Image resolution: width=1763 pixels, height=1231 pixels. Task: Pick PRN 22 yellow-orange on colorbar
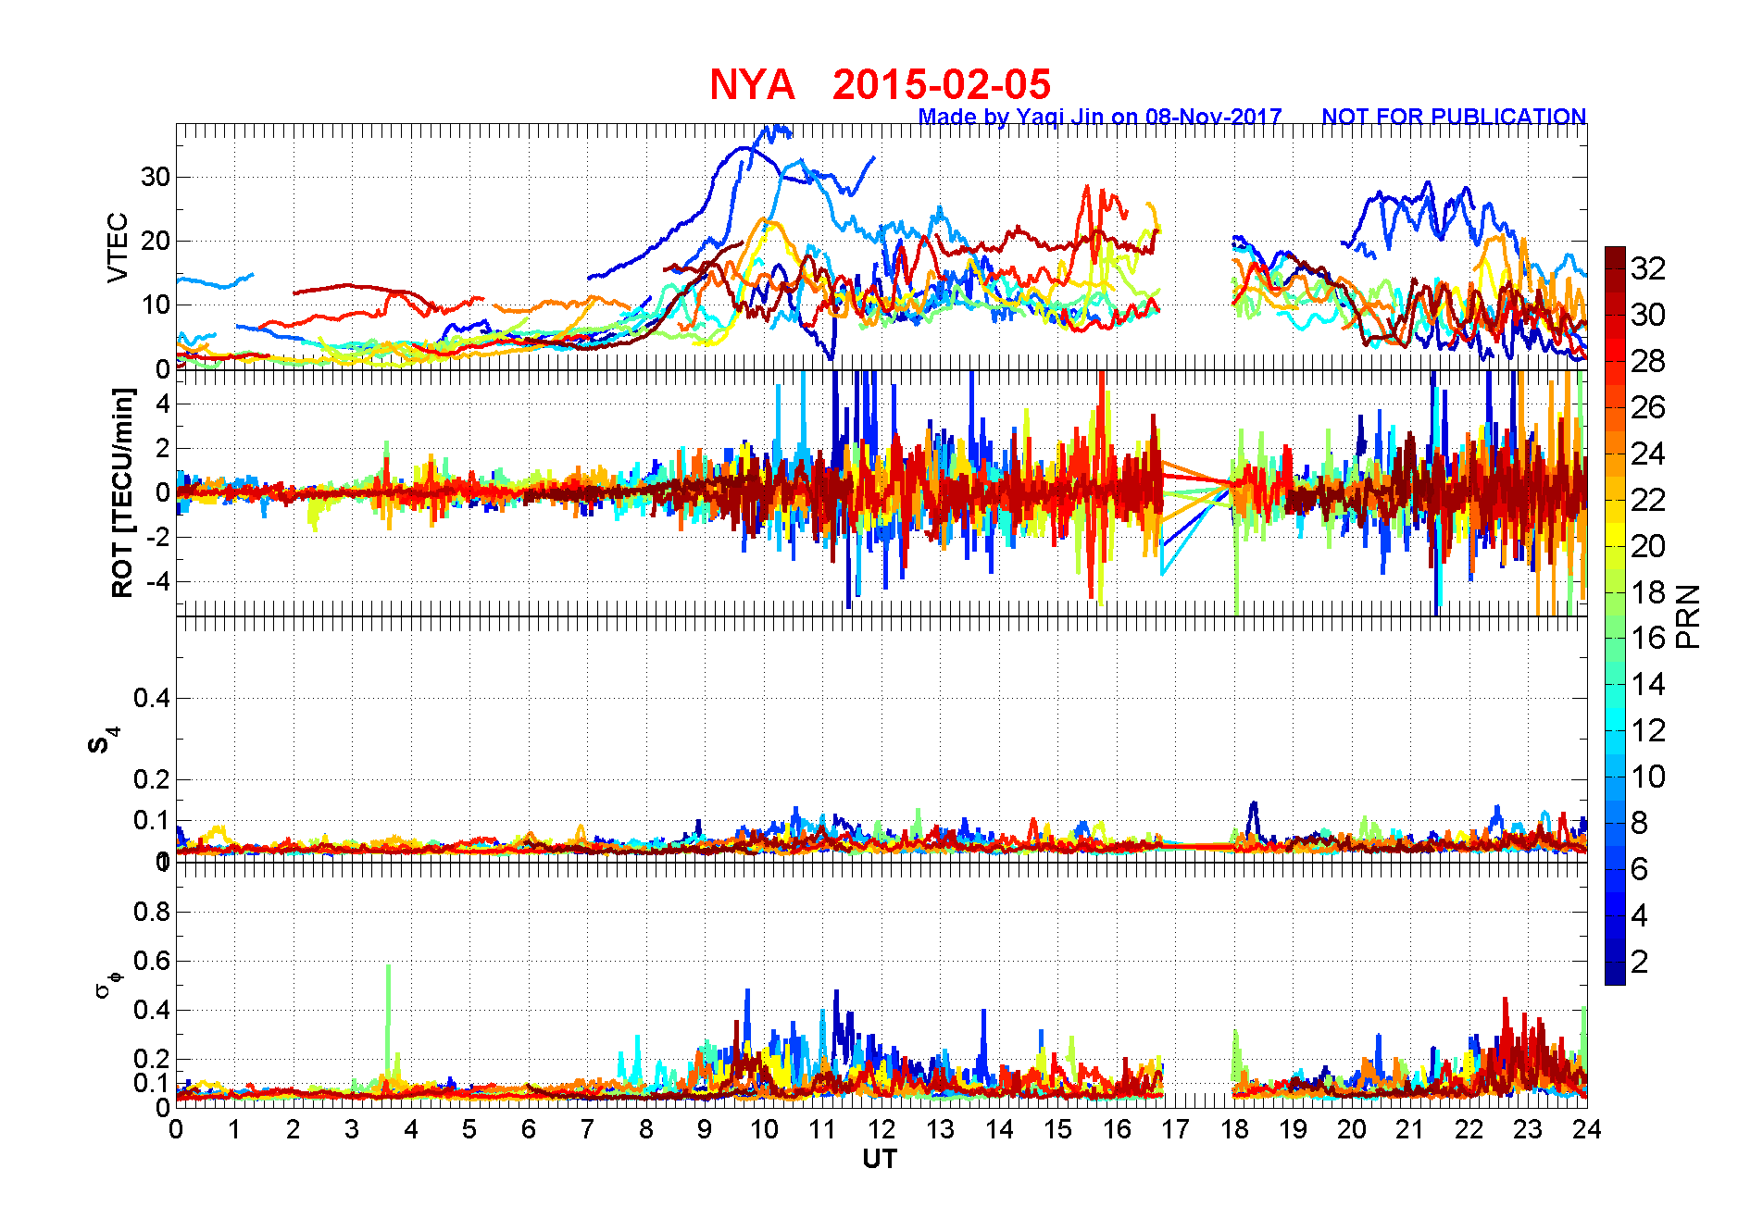[x=1615, y=500]
